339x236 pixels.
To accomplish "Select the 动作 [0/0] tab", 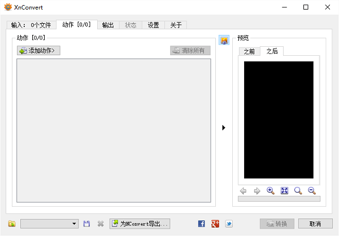I will [76, 25].
